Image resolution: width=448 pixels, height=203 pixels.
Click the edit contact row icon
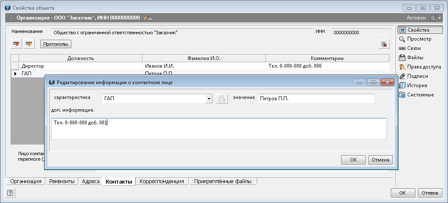pyautogui.click(x=29, y=44)
